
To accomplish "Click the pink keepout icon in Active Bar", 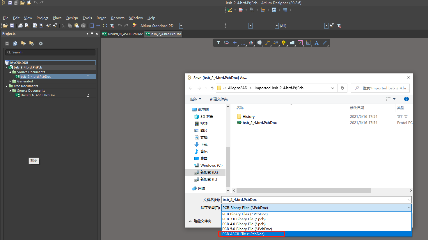I will [300, 43].
